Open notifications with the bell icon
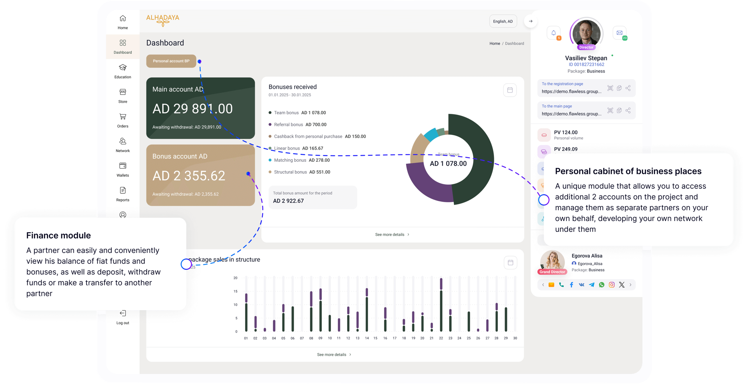Screen dimensions: 748x389 (554, 33)
